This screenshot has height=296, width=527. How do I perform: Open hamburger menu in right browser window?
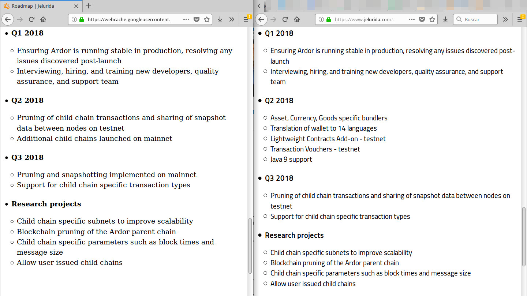coord(520,19)
